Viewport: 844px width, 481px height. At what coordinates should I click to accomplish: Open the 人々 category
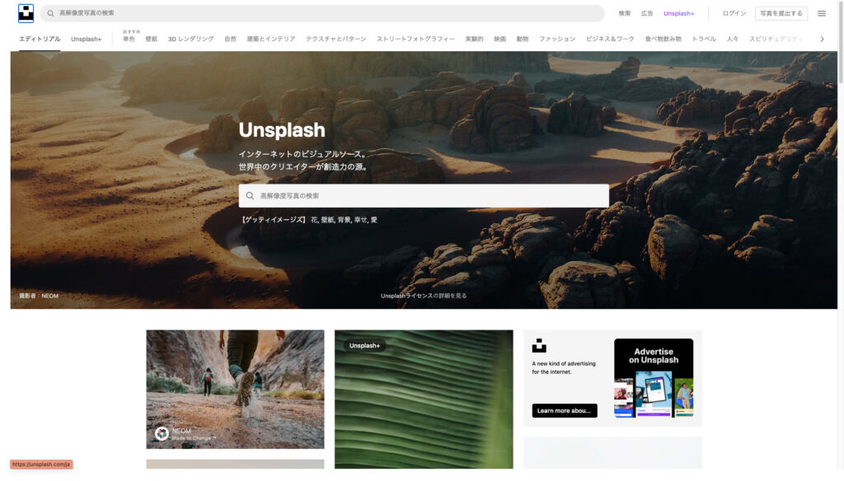pyautogui.click(x=733, y=39)
